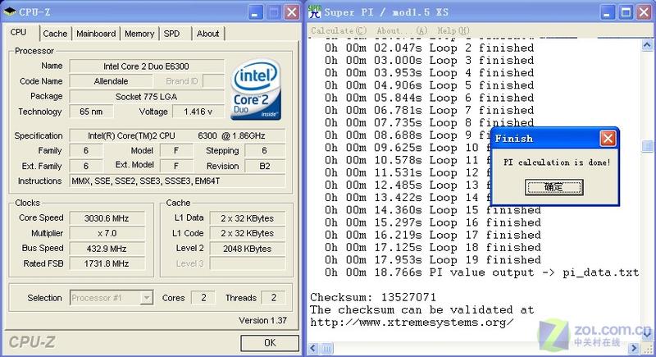Click the Voltage value 1.416 v
Screen dimensions: 656x357
coord(198,112)
